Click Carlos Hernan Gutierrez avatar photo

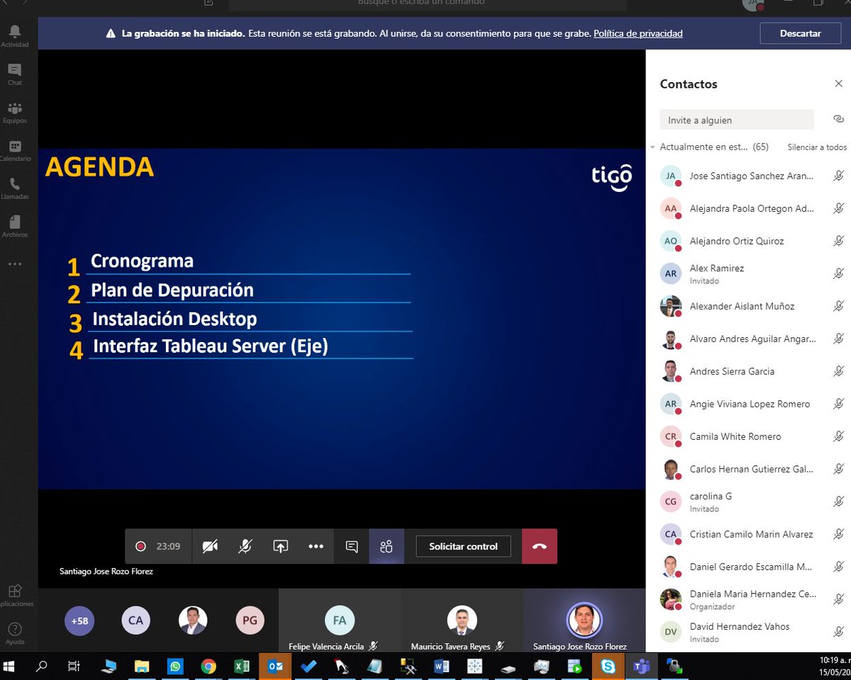pyautogui.click(x=671, y=469)
